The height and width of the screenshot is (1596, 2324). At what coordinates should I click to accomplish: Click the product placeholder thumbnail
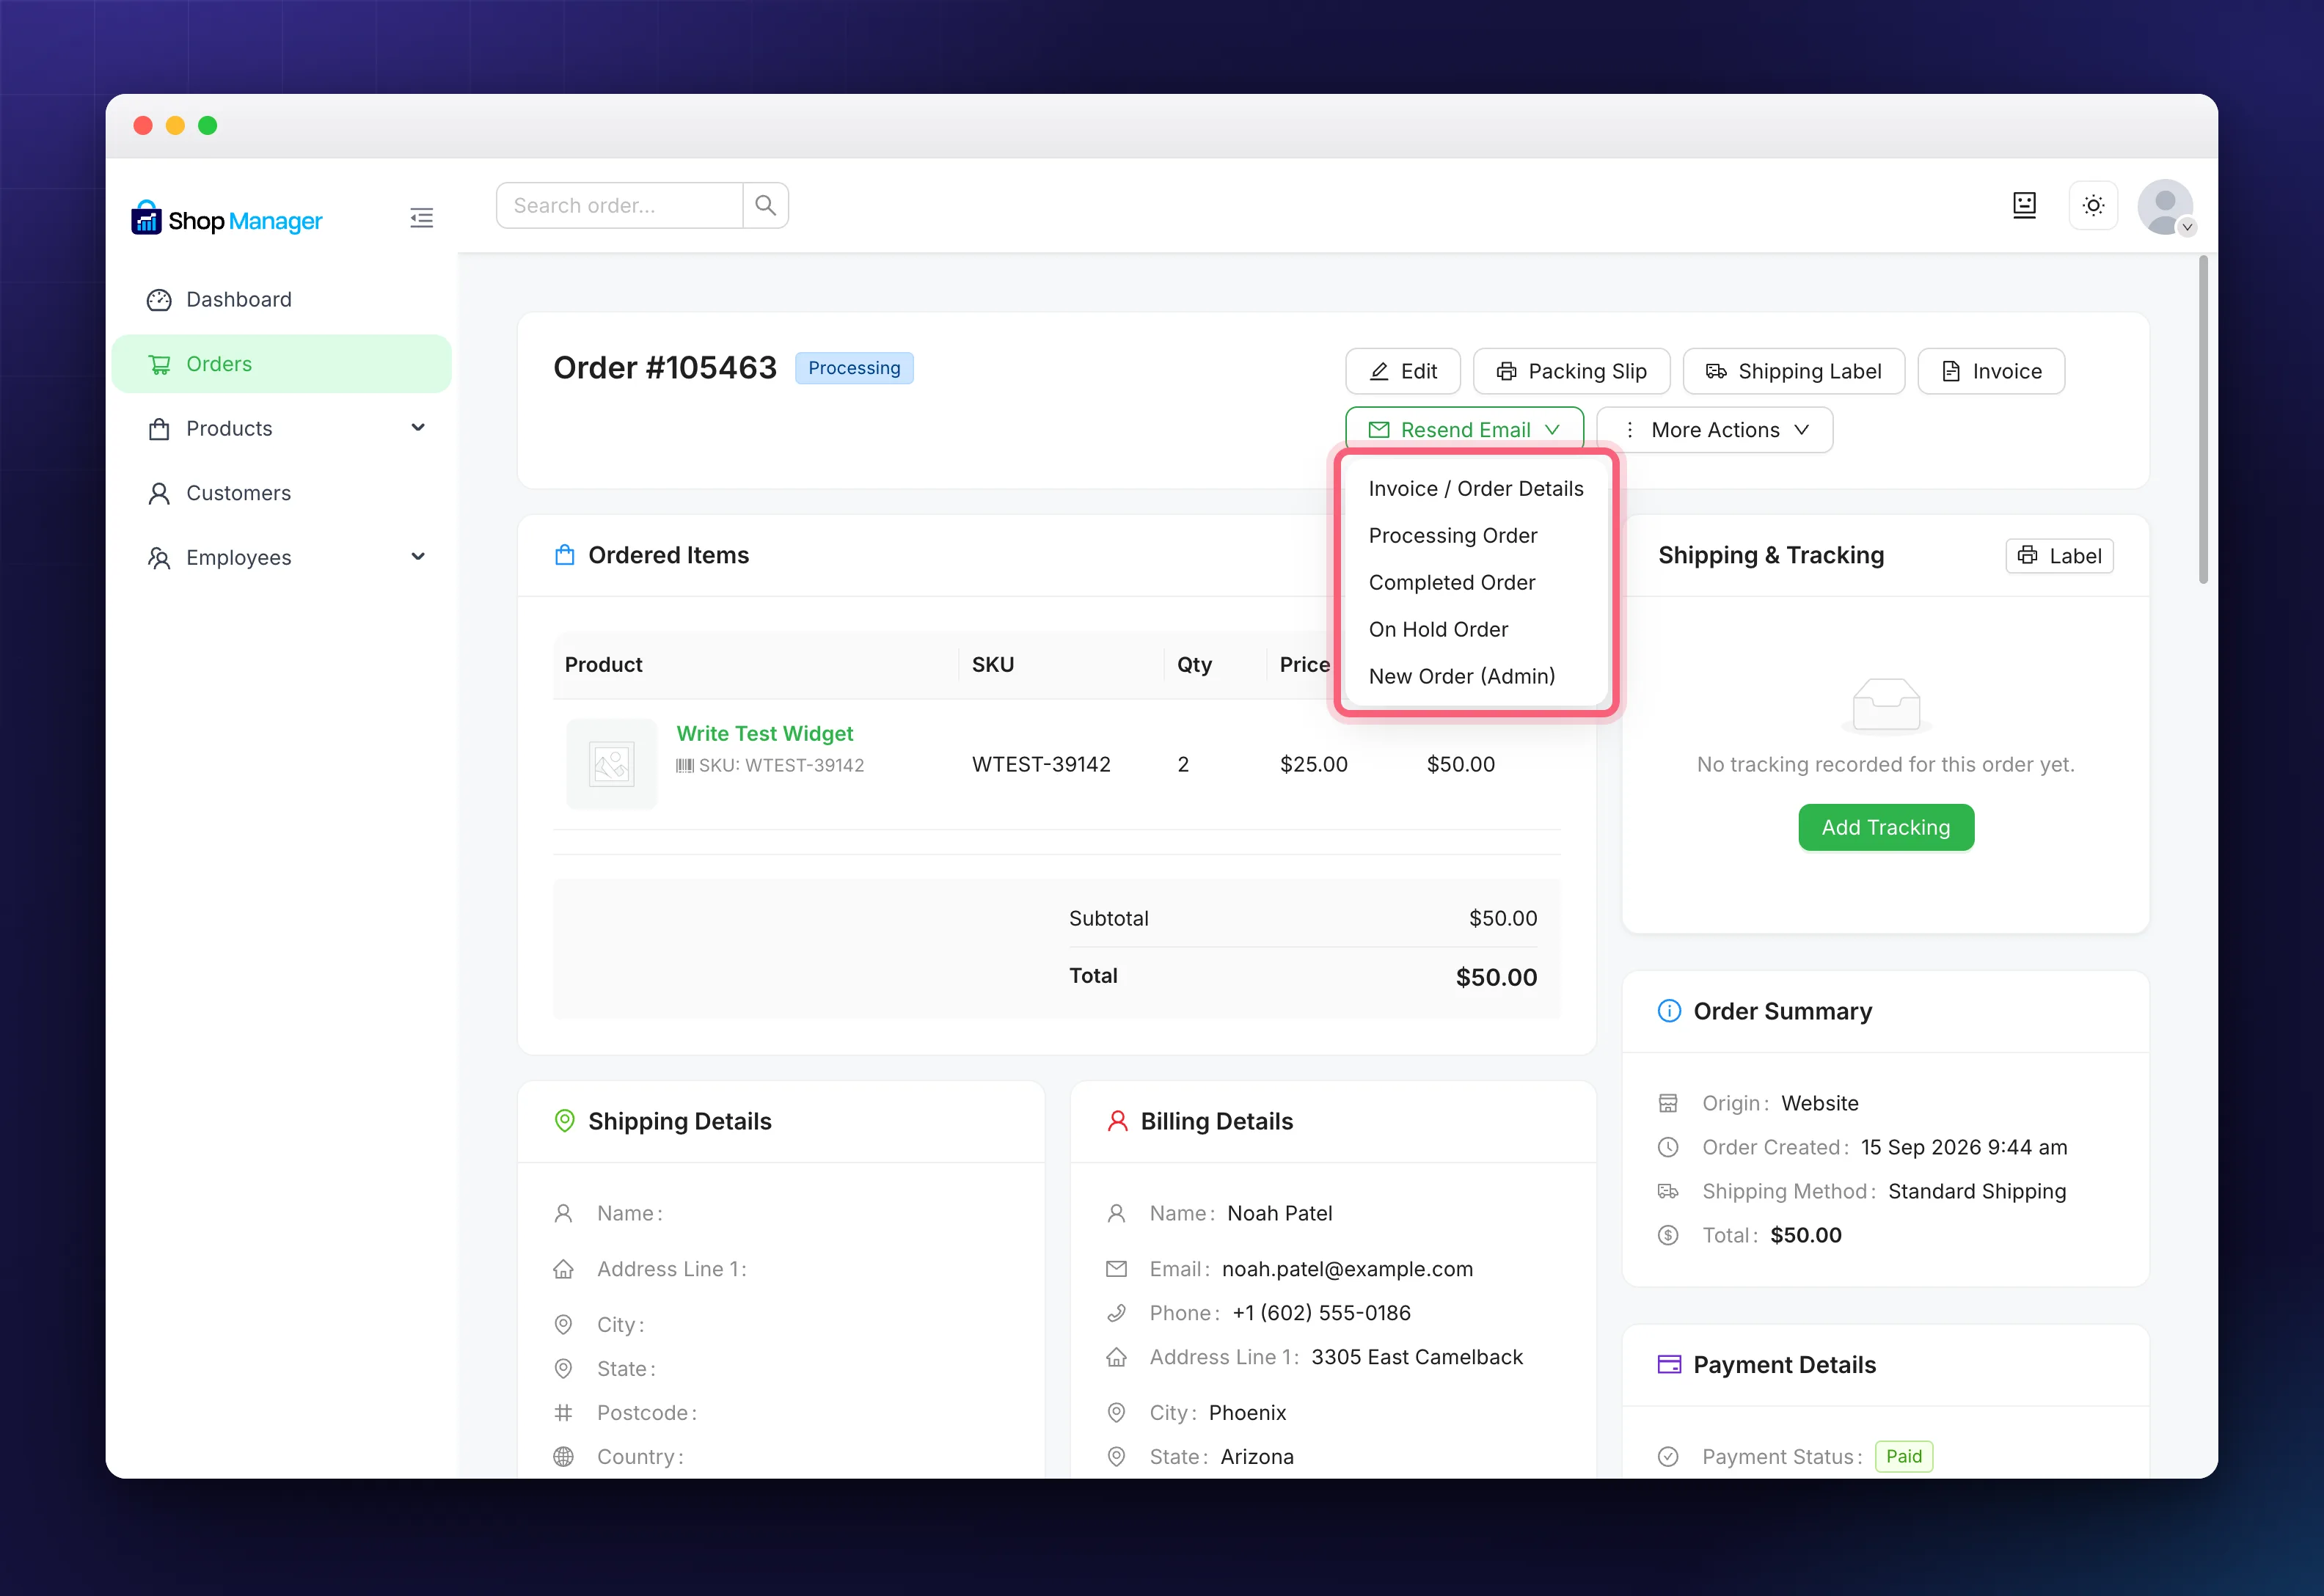pyautogui.click(x=611, y=765)
